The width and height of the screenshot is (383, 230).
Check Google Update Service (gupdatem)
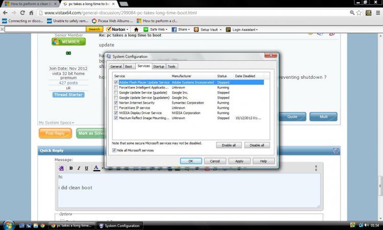[x=116, y=98]
